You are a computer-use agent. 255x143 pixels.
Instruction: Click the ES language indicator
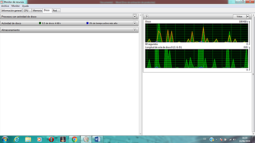[205, 139]
